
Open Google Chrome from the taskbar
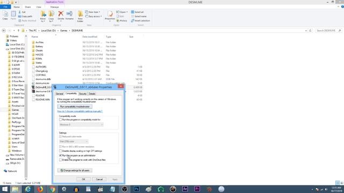click(x=52, y=189)
